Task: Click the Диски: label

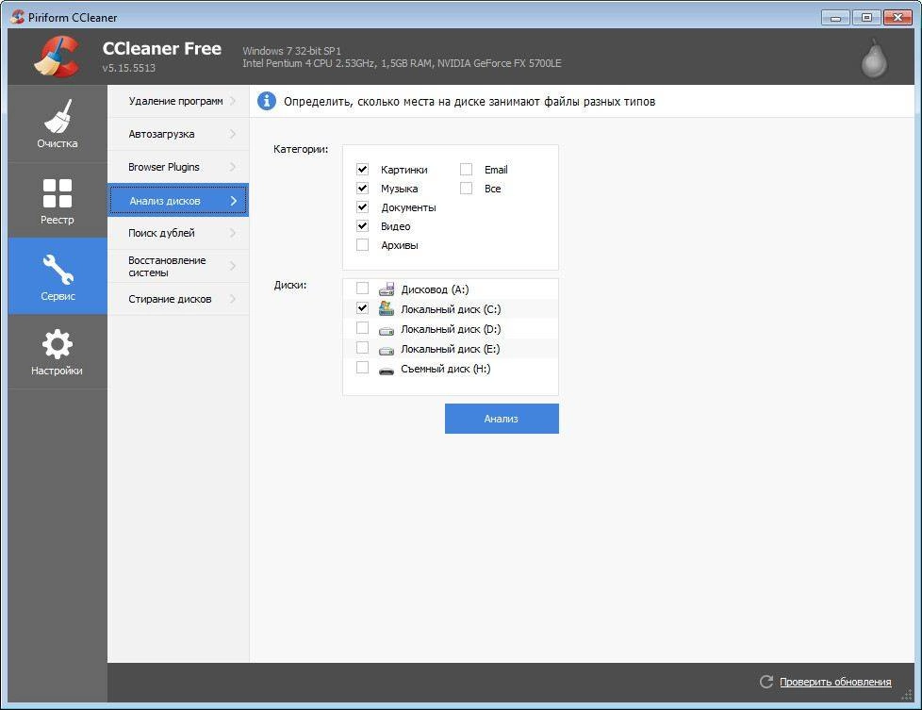Action: click(290, 285)
